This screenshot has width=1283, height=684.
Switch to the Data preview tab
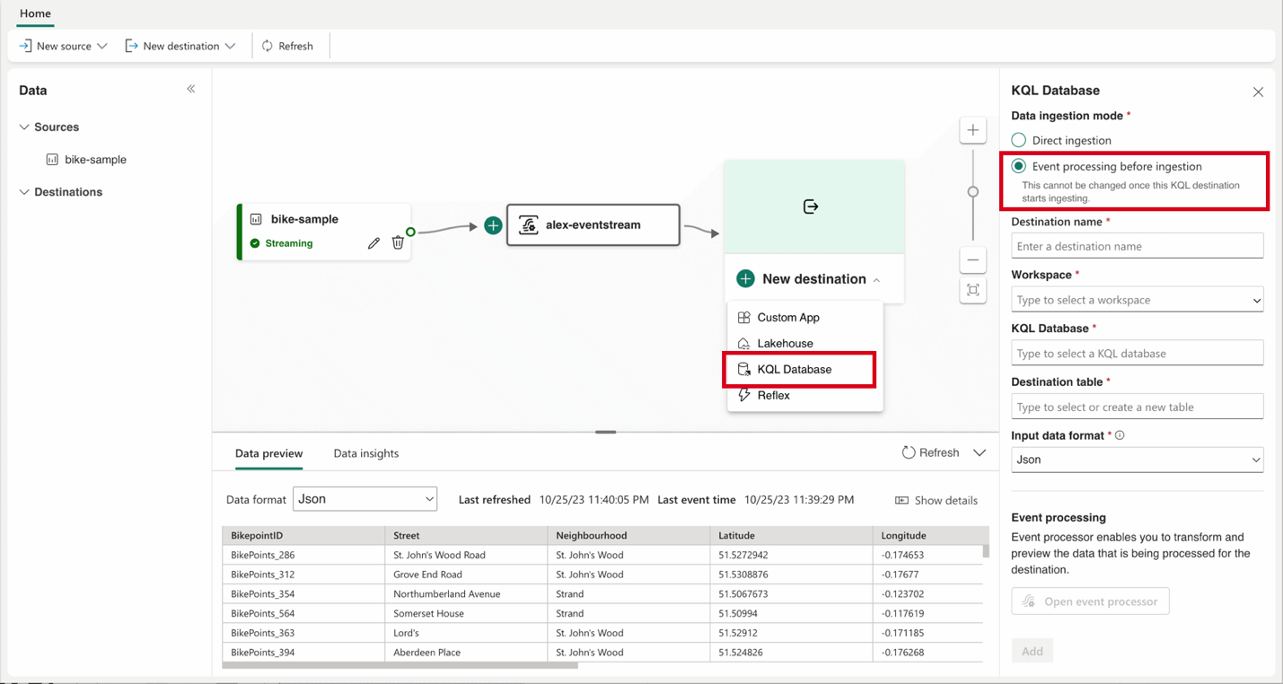[x=268, y=453]
